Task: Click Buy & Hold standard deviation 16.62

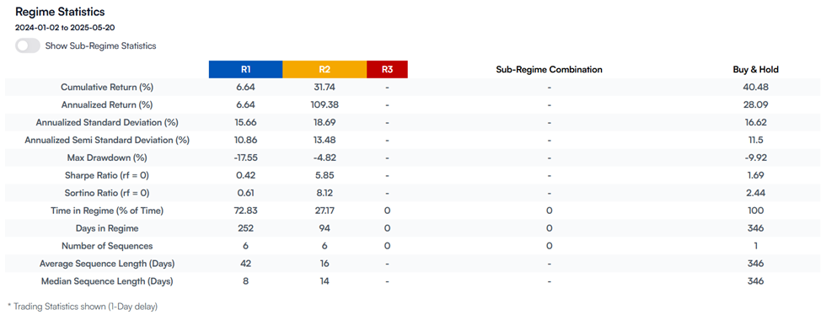Action: 755,122
